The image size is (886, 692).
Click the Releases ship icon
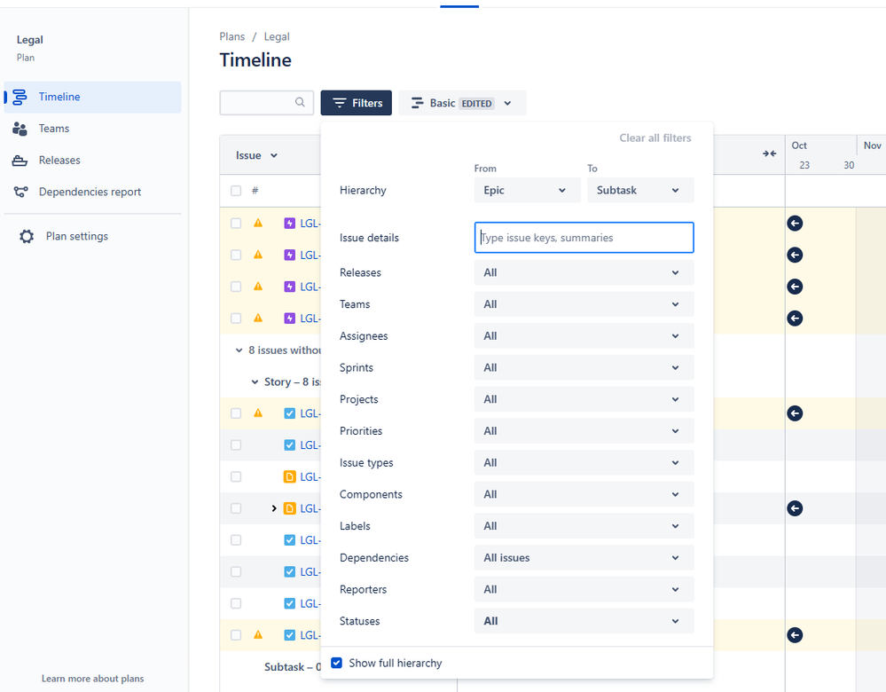tap(20, 161)
